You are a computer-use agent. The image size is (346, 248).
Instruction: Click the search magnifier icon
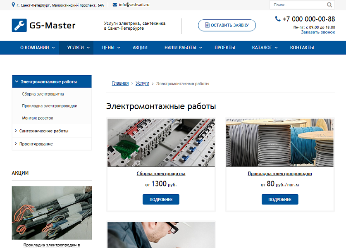pyautogui.click(x=329, y=5)
